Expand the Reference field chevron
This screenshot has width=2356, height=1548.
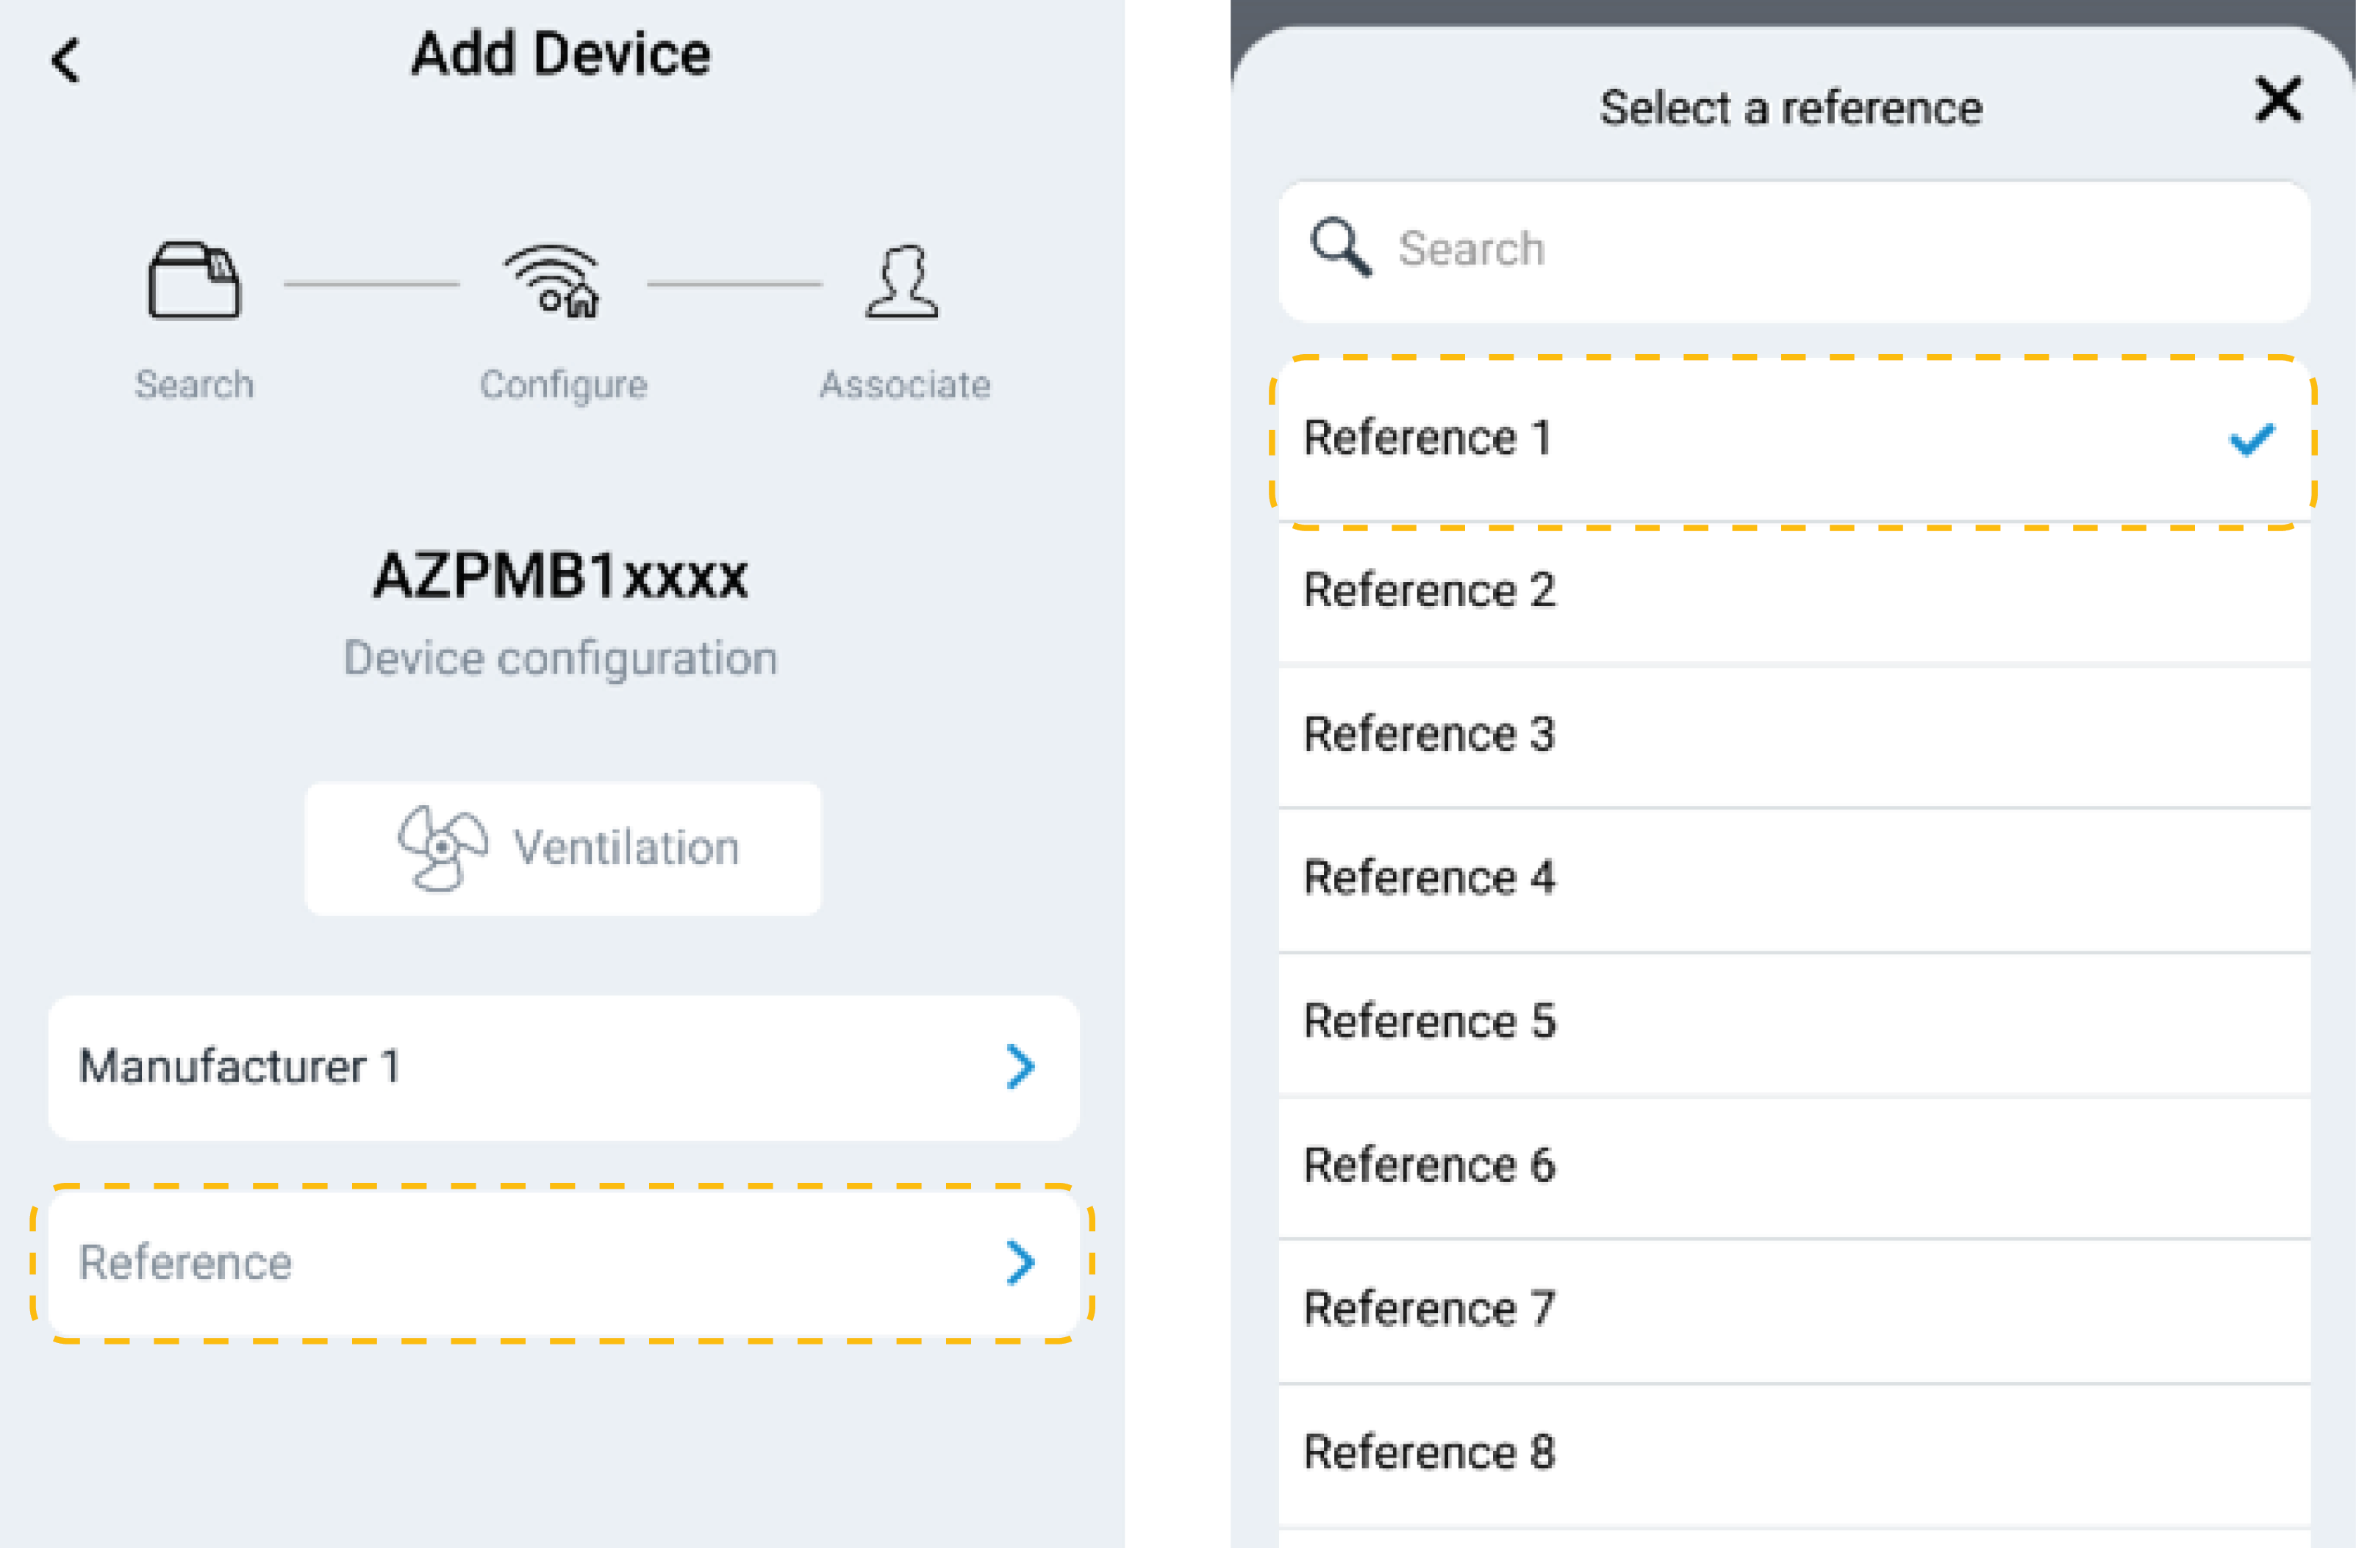click(x=1020, y=1262)
